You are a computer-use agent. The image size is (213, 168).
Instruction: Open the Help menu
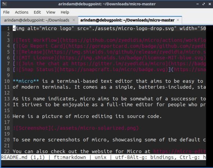pyautogui.click(x=65, y=12)
